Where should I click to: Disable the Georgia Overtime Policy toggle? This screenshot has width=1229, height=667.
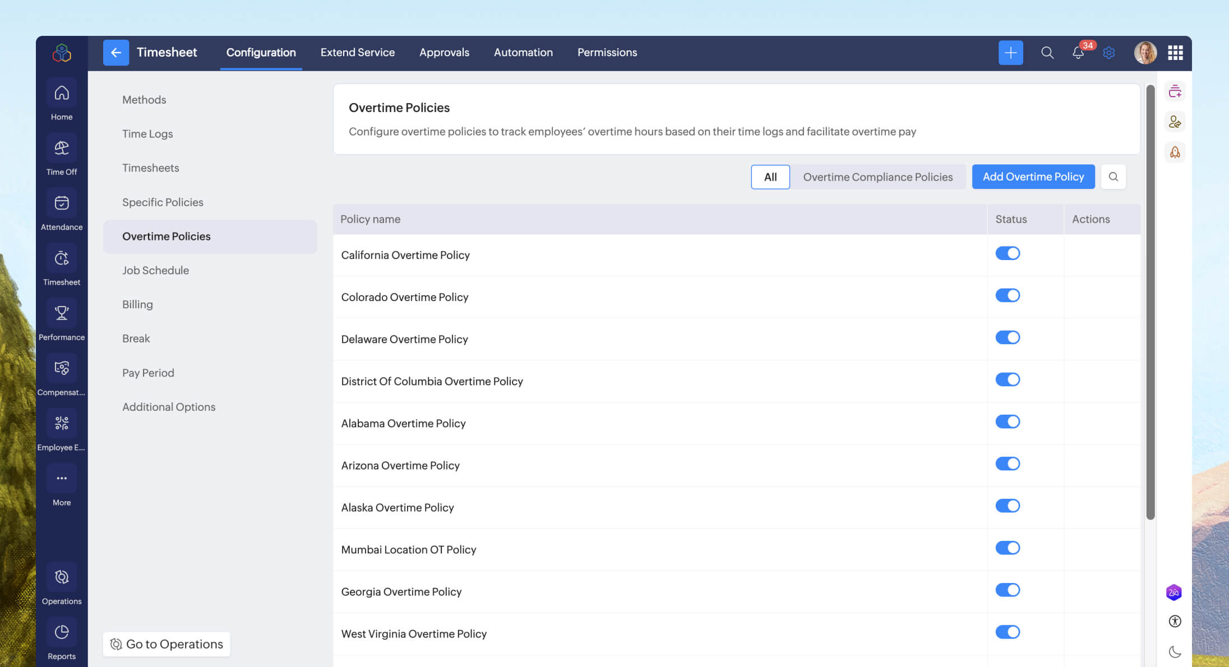(x=1008, y=590)
